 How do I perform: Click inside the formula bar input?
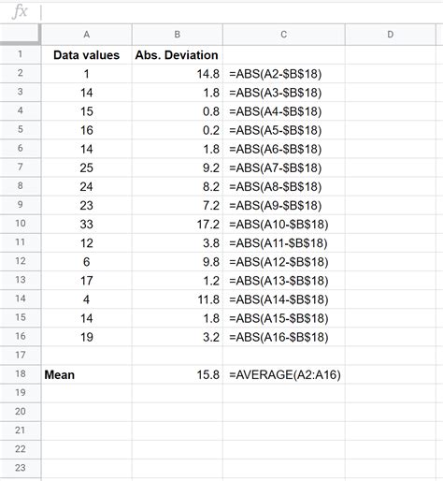click(242, 12)
